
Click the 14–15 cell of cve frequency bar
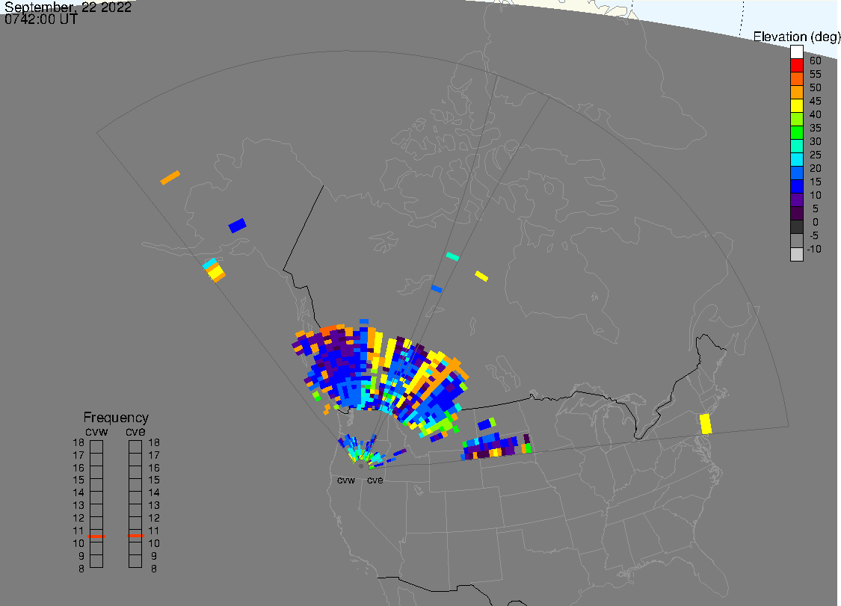(x=135, y=485)
